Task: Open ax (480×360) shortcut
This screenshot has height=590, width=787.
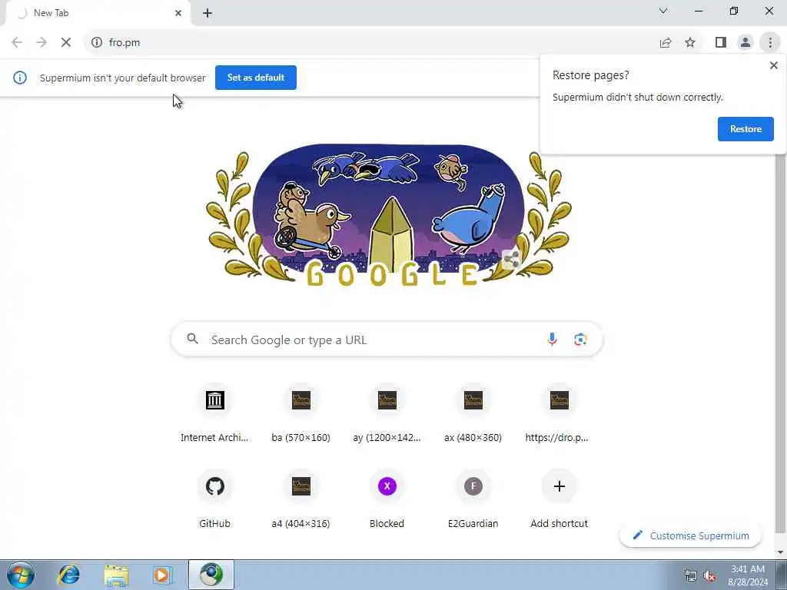Action: click(x=473, y=414)
